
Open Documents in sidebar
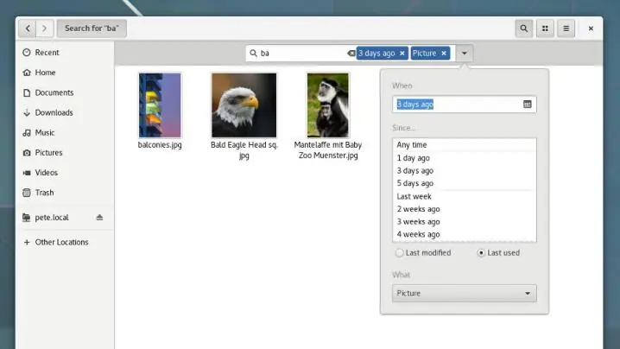pos(66,92)
